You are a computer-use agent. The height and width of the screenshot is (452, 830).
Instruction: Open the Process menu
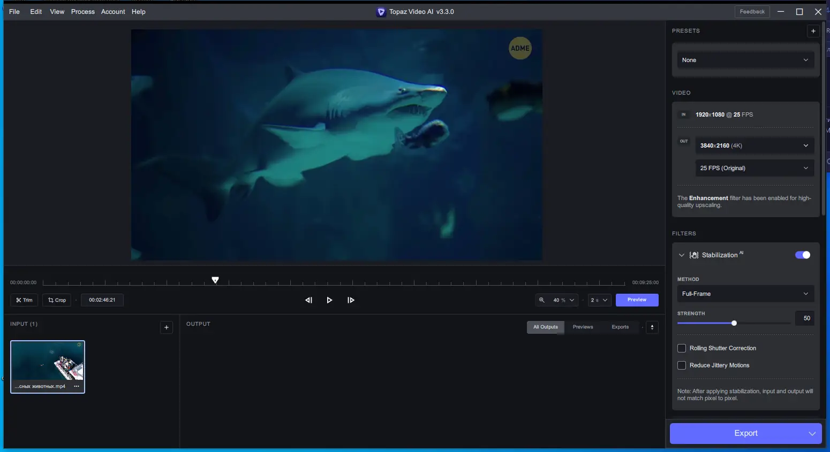pyautogui.click(x=82, y=12)
